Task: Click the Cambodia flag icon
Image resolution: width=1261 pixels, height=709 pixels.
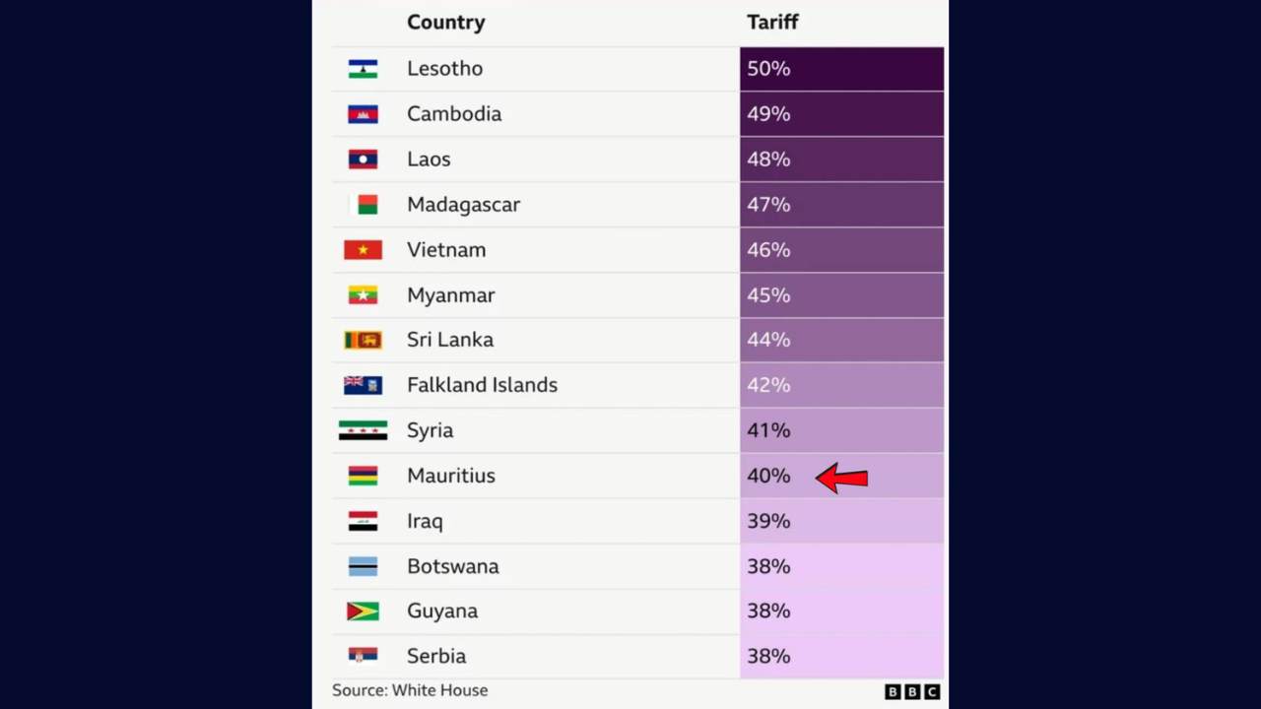Action: pos(363,114)
